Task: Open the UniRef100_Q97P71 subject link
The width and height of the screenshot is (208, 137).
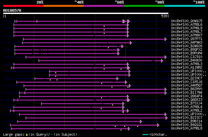Action: click(x=187, y=39)
